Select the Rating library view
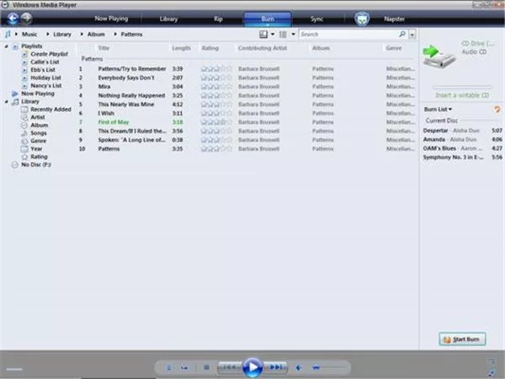 (x=39, y=157)
